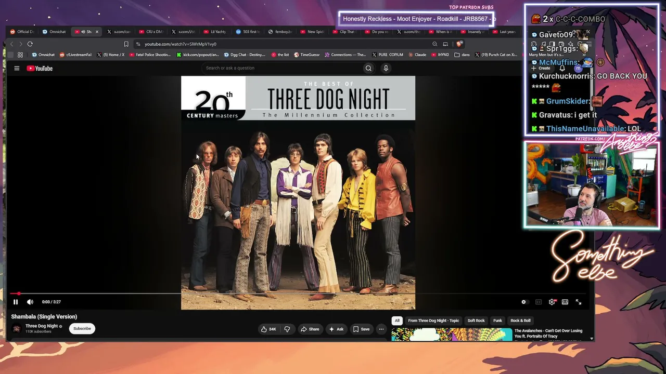Open Dgg Chat - Destiny bookmark
This screenshot has height=374, width=666.
(245, 55)
